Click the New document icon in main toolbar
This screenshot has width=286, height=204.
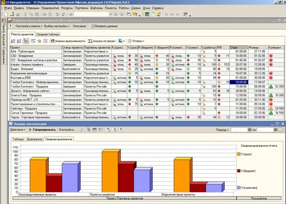tap(6, 14)
